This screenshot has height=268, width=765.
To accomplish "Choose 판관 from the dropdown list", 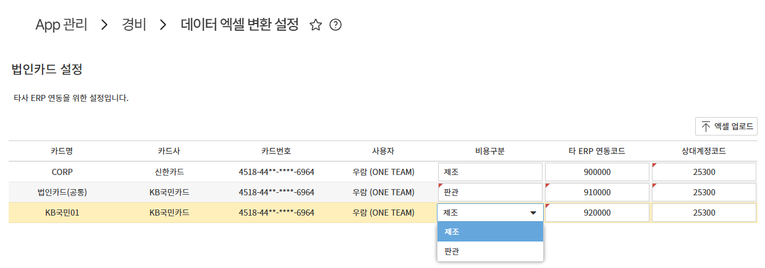I will coord(490,251).
